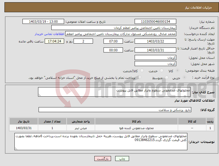Click the remaining time field 17:04:24
Screen dimensions: 219x166
click(x=54, y=41)
